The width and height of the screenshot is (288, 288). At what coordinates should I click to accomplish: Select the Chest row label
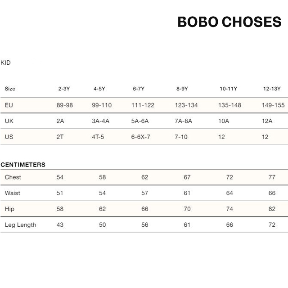pos(13,177)
